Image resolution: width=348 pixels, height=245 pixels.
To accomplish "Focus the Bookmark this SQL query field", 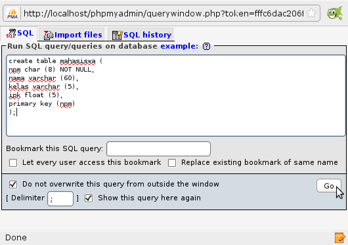I will (x=158, y=148).
